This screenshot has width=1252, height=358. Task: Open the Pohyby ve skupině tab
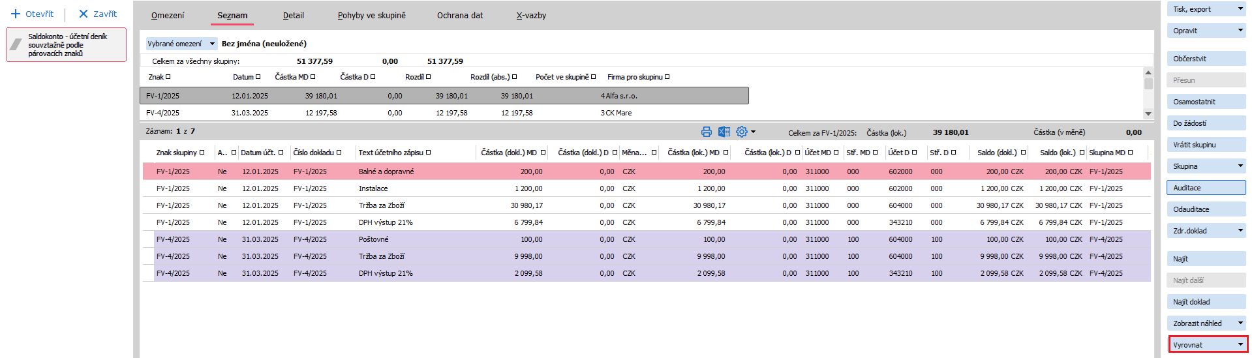coord(371,16)
